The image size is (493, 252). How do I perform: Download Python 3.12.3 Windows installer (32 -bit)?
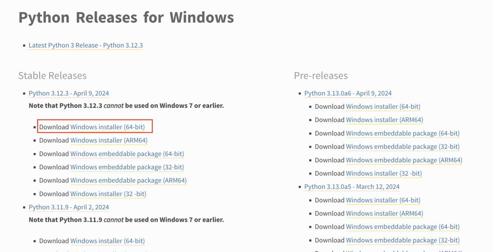(x=108, y=194)
